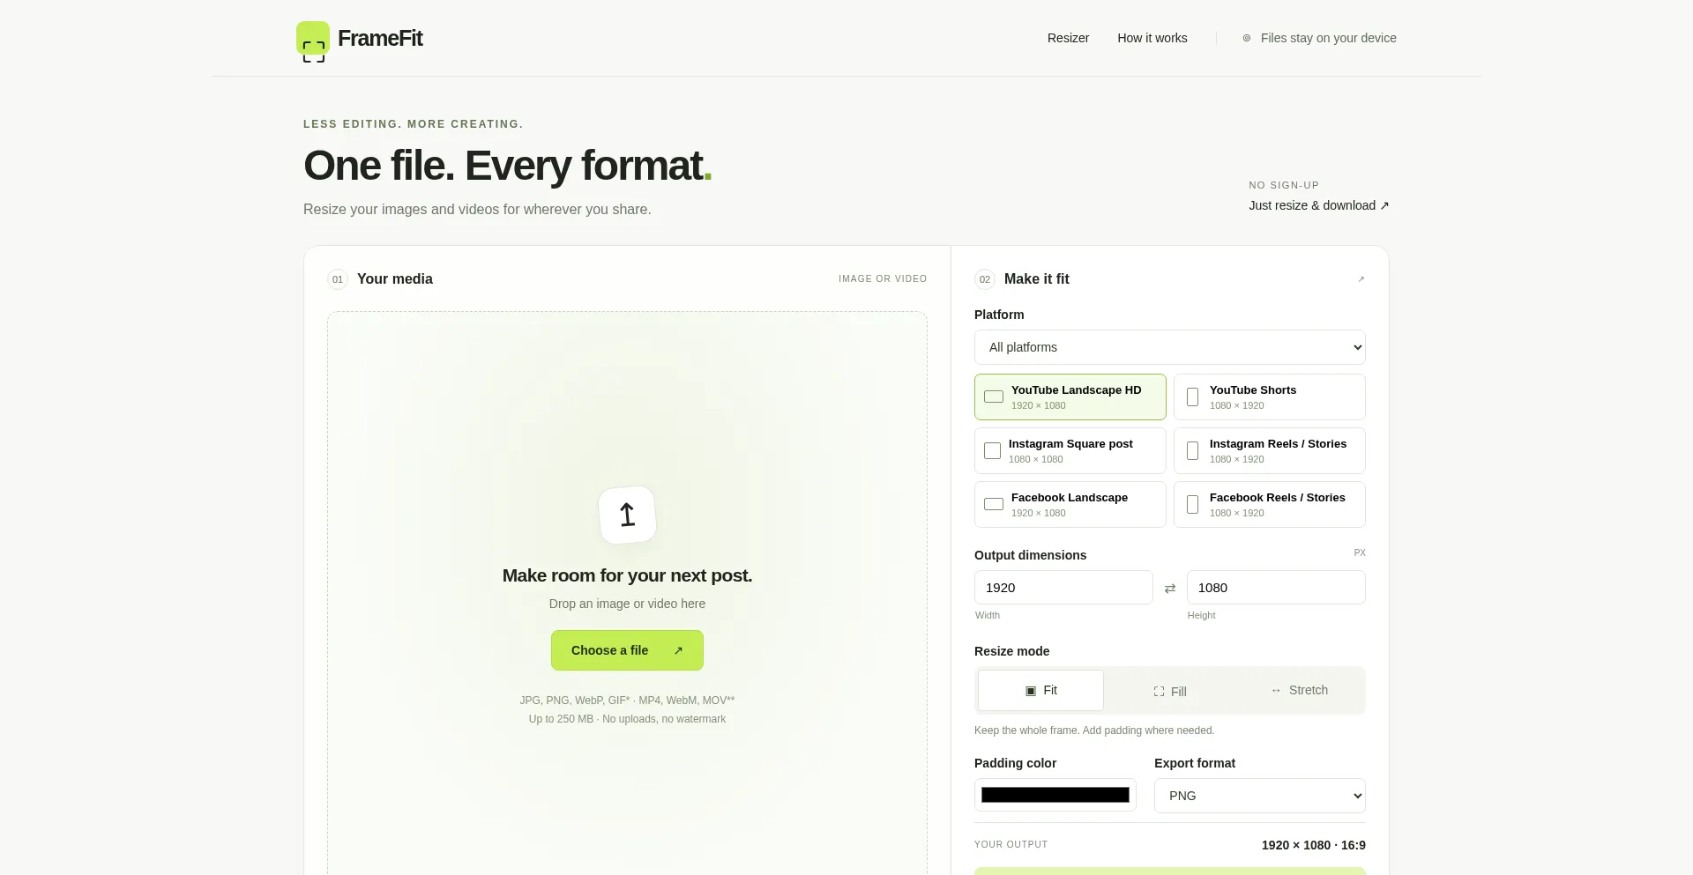Click the dot icon before Files stay on your device
This screenshot has width=1693, height=875.
tap(1247, 38)
